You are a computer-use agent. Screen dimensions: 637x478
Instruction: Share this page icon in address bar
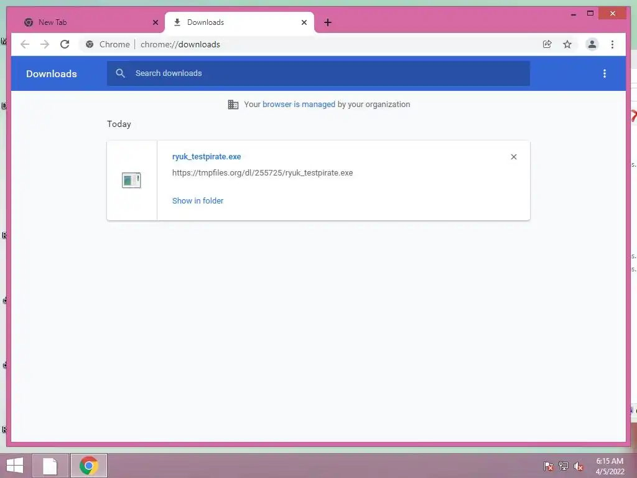click(x=547, y=44)
